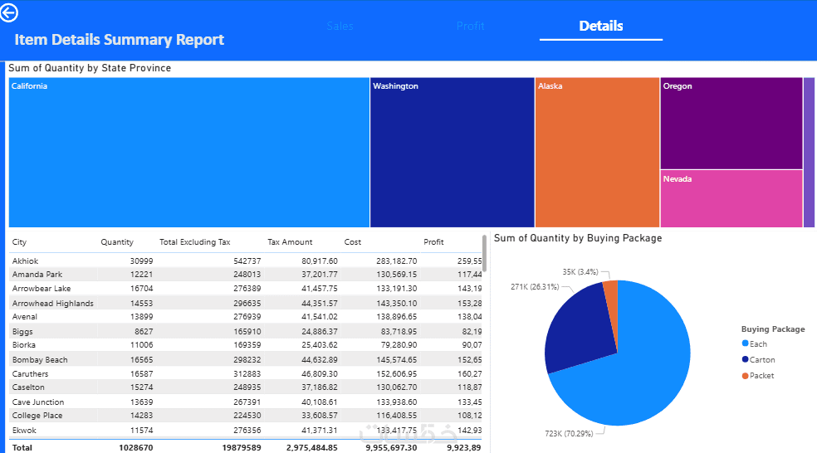Click the cost value '79,280.90'
The height and width of the screenshot is (453, 817).
[399, 344]
